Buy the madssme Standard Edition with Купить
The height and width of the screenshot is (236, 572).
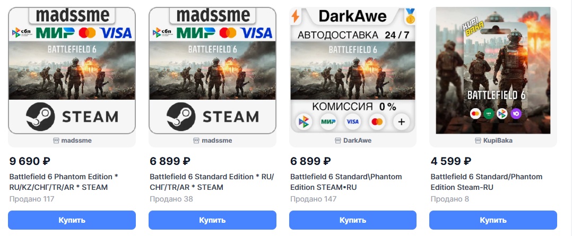tap(212, 220)
